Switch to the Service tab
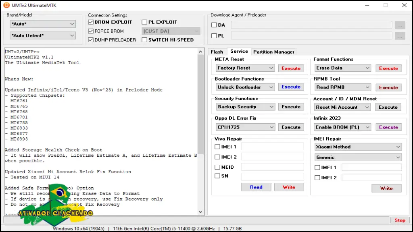 click(x=239, y=51)
